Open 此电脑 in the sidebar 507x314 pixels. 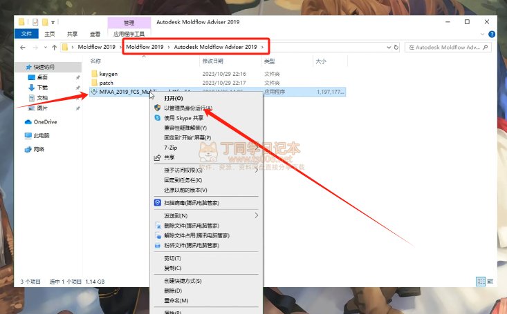click(x=42, y=135)
